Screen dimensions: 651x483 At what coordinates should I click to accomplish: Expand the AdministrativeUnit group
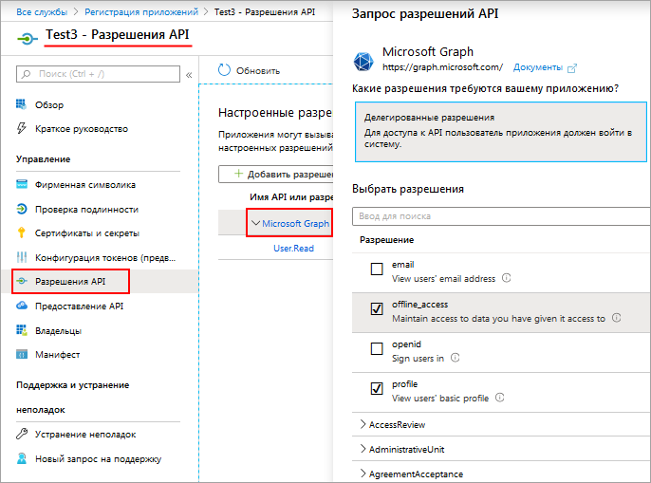(x=363, y=449)
